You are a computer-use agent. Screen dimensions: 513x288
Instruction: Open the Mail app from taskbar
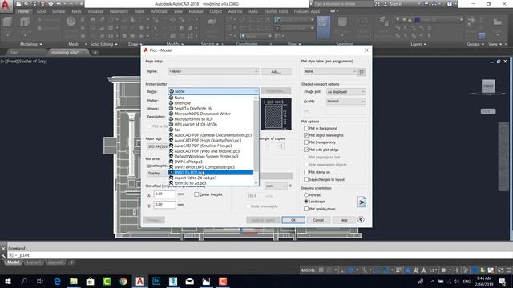point(190,281)
